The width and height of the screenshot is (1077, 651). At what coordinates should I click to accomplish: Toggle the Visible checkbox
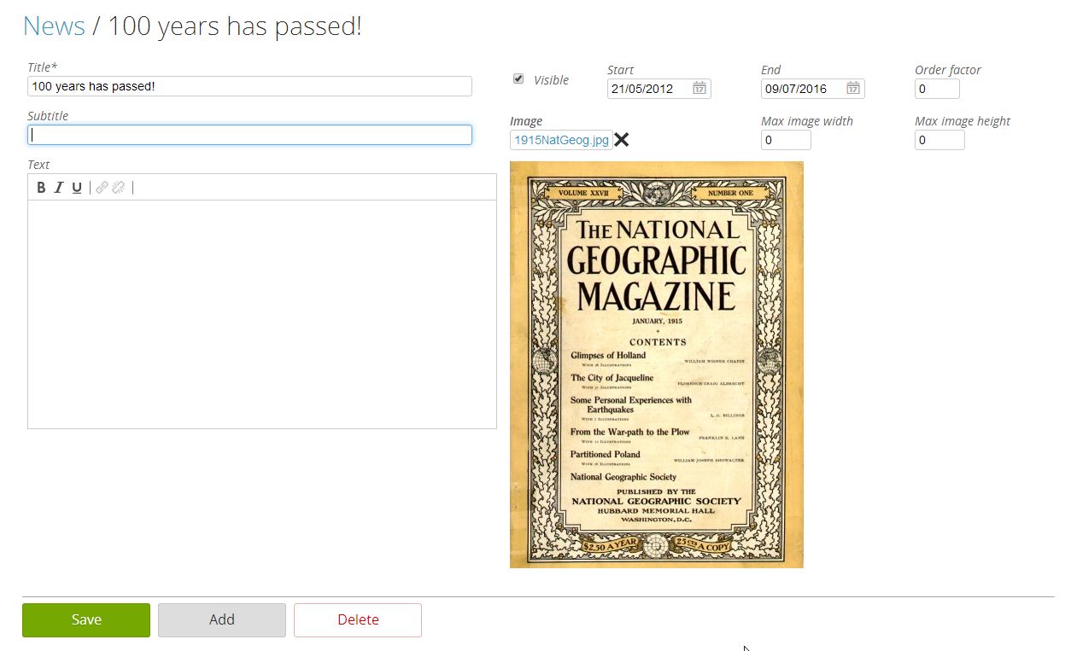(x=518, y=78)
